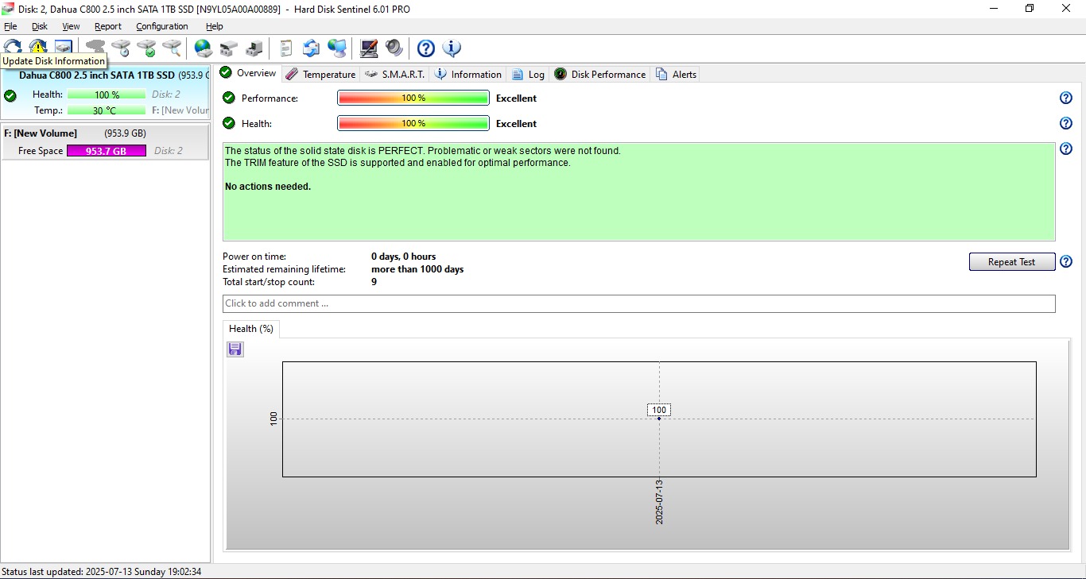Click the 'Click to add comment' field
The width and height of the screenshot is (1086, 579).
click(639, 303)
